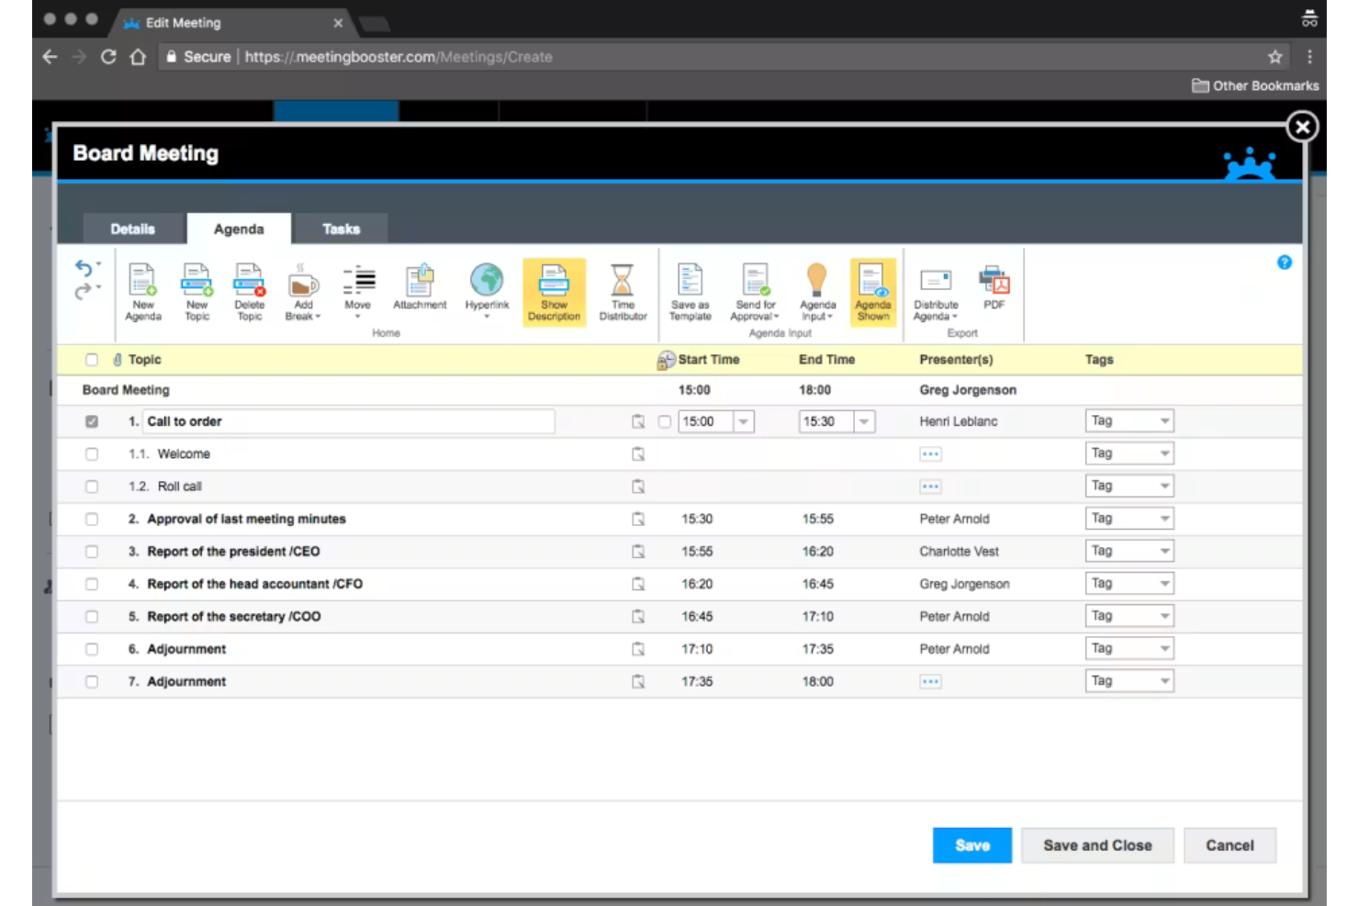Cancel the meeting edit dialog
This screenshot has width=1359, height=906.
[1230, 845]
